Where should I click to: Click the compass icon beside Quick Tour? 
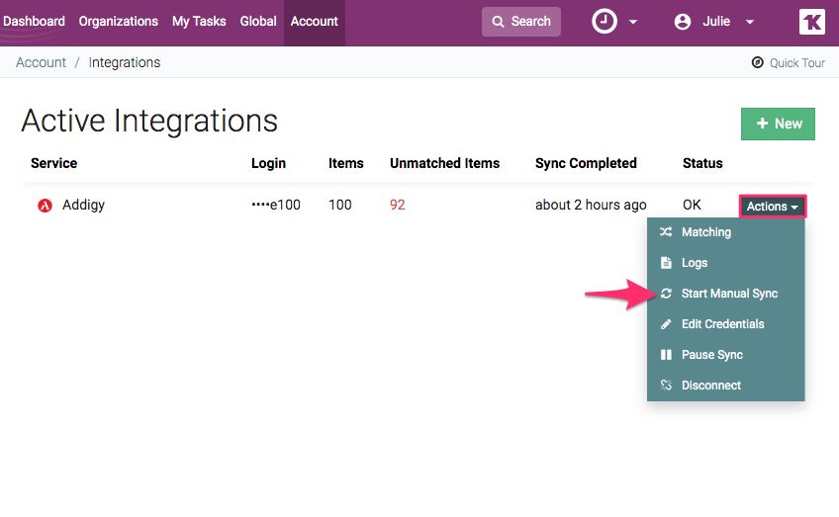(757, 62)
